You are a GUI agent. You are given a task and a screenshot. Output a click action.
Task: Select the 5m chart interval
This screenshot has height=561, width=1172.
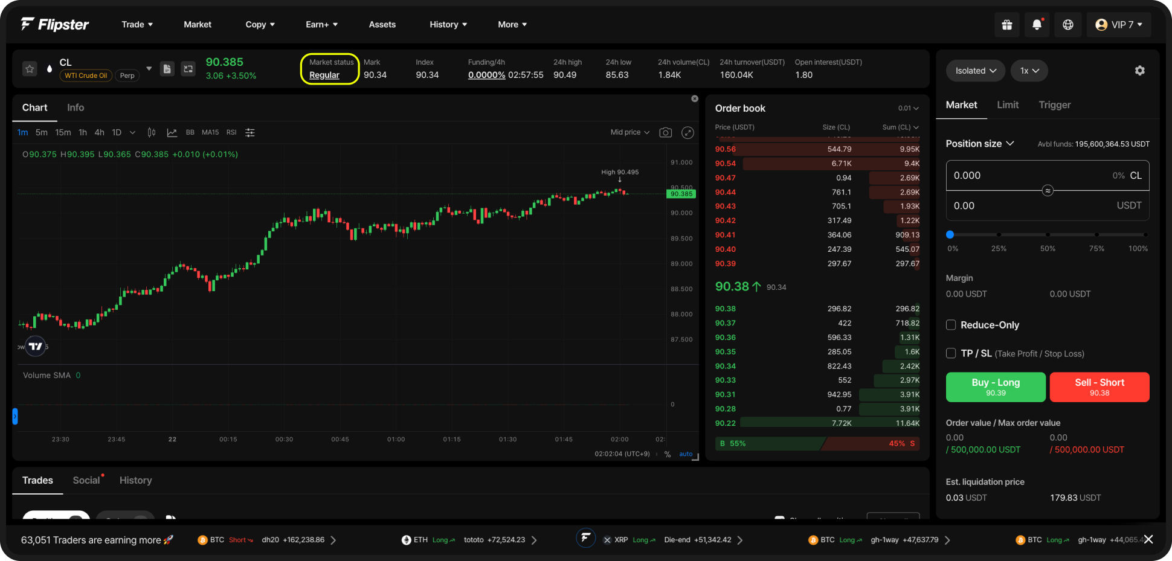coord(42,132)
